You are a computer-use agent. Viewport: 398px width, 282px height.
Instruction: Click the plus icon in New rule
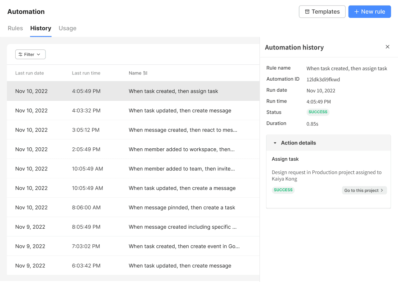pyautogui.click(x=356, y=12)
